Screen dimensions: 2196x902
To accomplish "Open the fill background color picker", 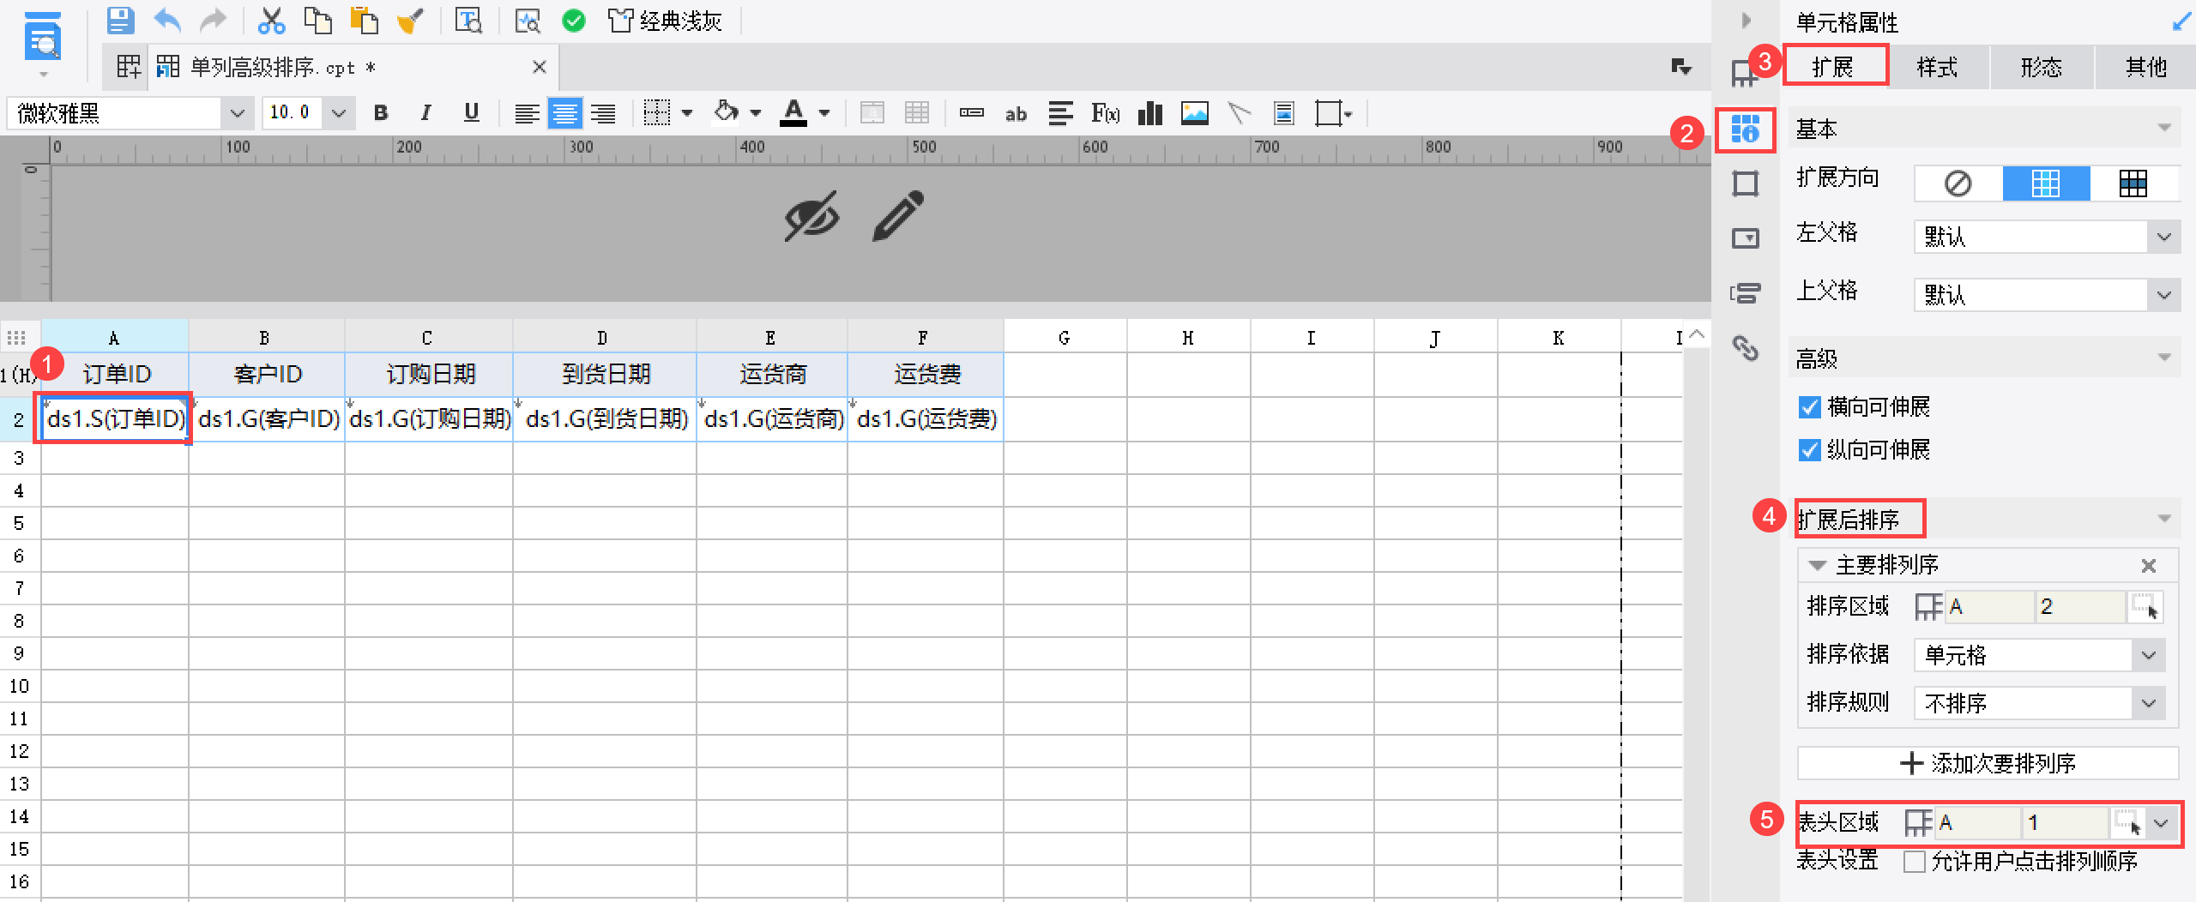I will [727, 112].
